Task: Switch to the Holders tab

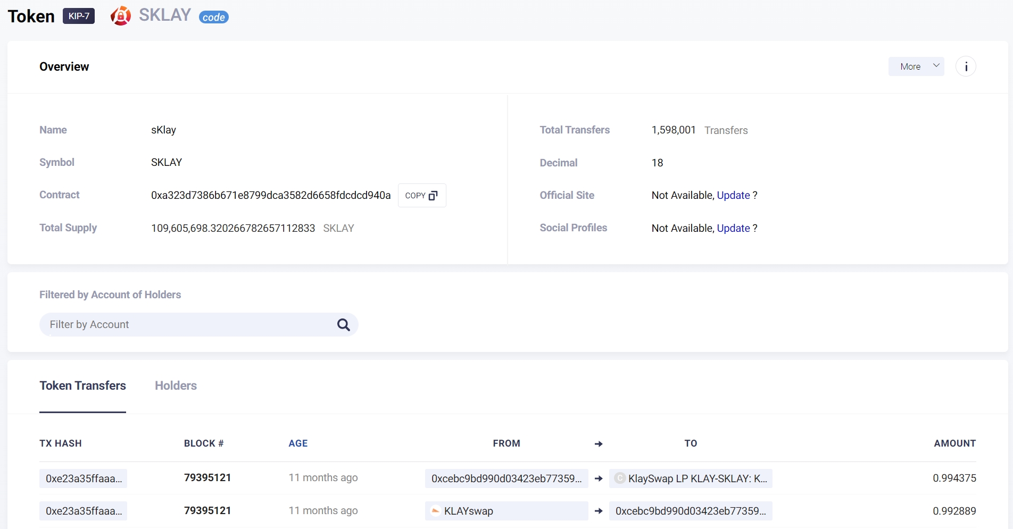Action: click(x=176, y=385)
